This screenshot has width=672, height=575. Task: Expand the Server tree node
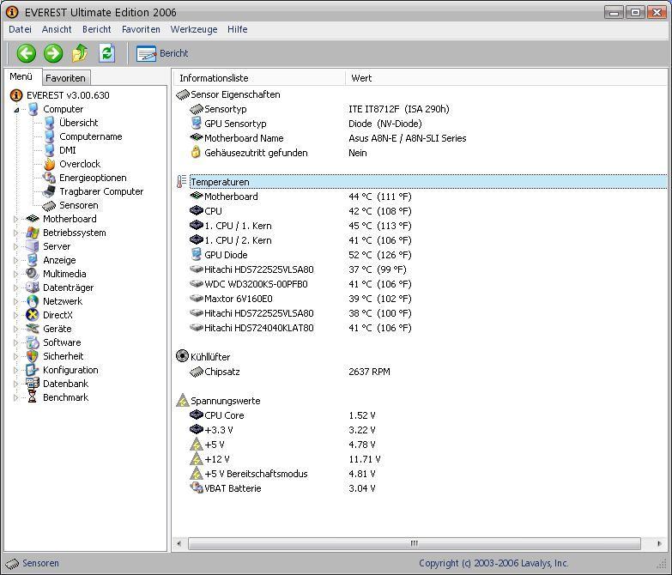[15, 246]
